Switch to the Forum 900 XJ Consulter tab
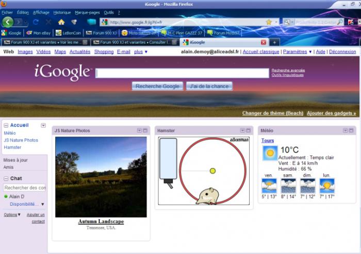This screenshot has width=361, height=254. tap(135, 42)
